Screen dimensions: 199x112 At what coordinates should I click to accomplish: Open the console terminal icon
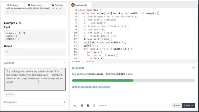click(75, 105)
